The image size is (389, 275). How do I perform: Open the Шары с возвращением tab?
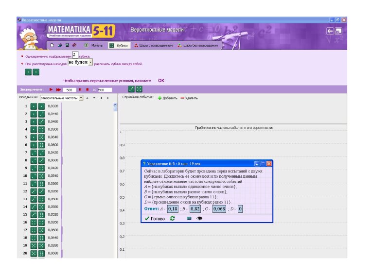[153, 45]
